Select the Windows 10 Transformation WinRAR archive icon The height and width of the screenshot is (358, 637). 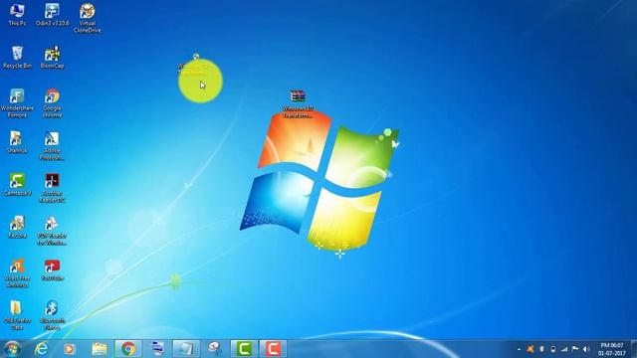(x=298, y=103)
